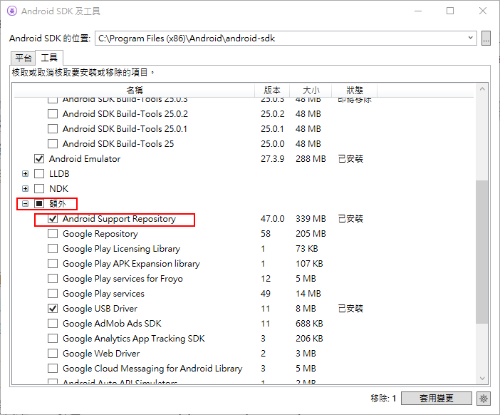Click the 339 MB size cell

point(311,219)
